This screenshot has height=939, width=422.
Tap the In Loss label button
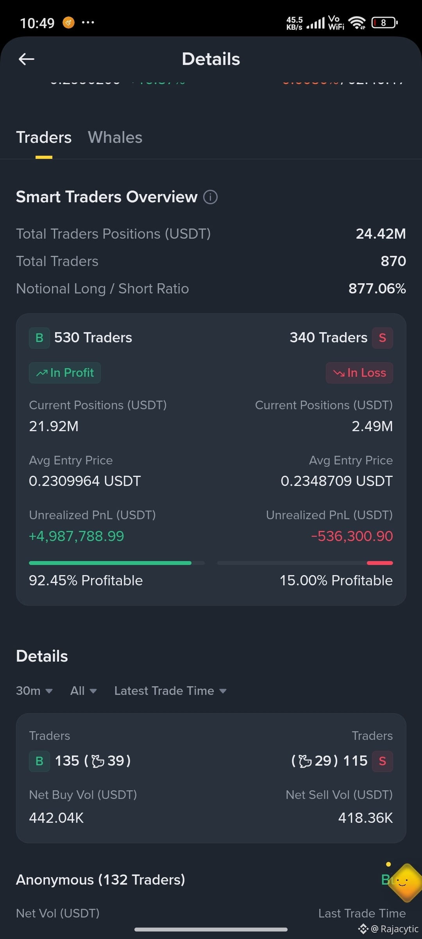coord(359,372)
